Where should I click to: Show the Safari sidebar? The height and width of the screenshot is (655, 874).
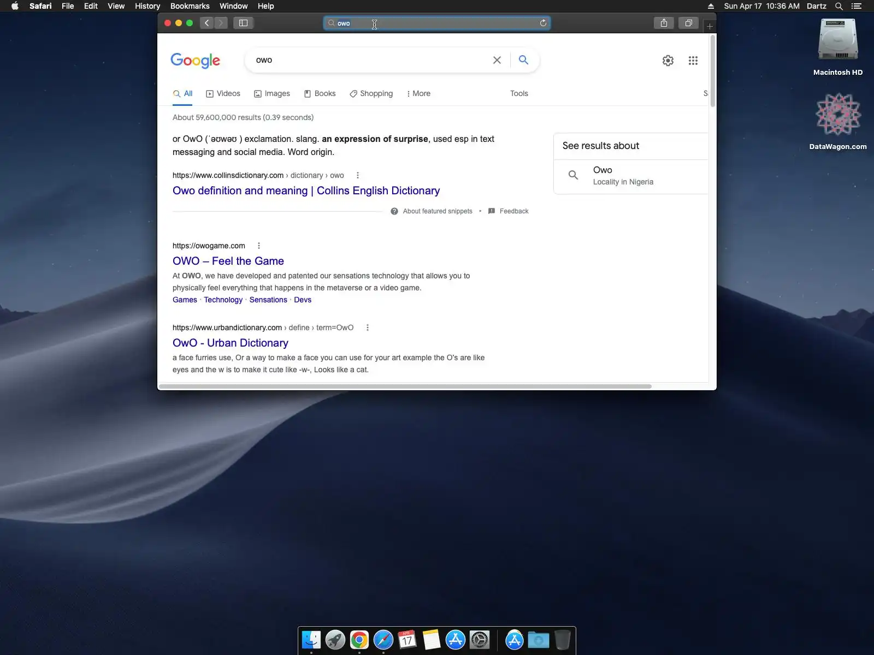(244, 23)
